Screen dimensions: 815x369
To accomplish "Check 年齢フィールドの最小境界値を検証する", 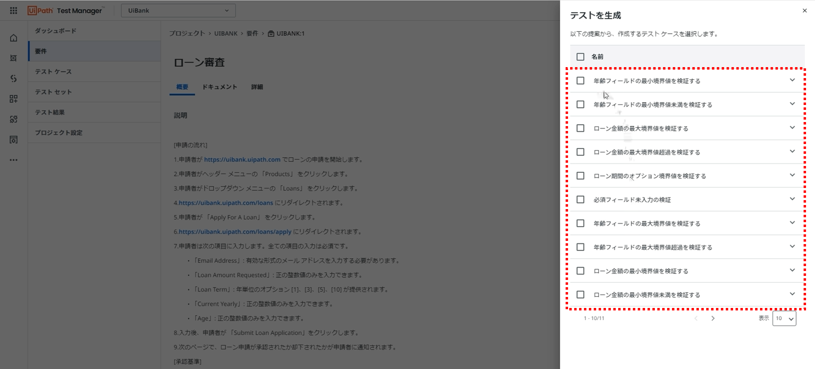I will tap(580, 81).
